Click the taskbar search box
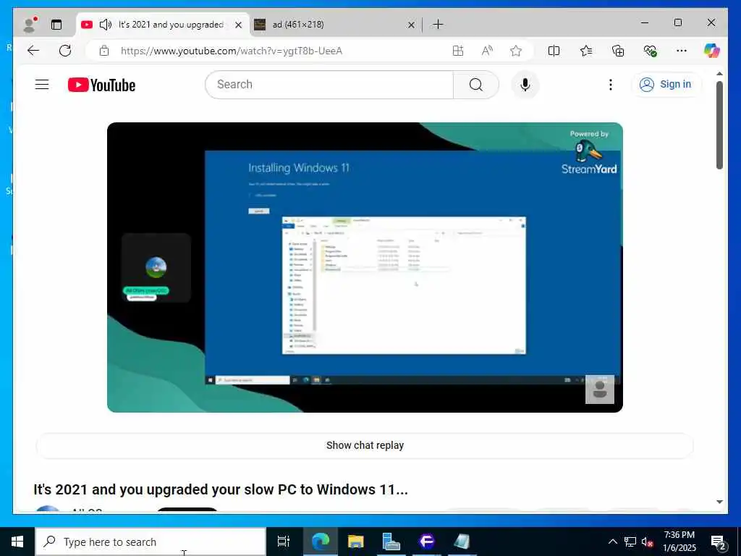741x556 pixels. [x=151, y=542]
